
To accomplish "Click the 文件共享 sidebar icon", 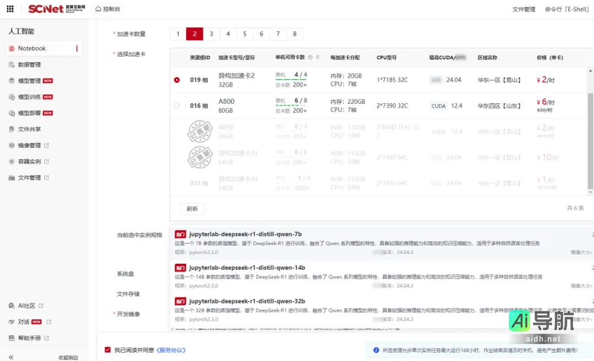I will 12,129.
